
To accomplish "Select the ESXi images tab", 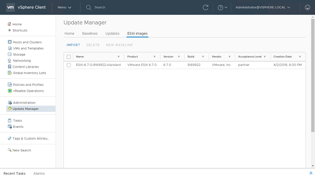I will click(138, 33).
